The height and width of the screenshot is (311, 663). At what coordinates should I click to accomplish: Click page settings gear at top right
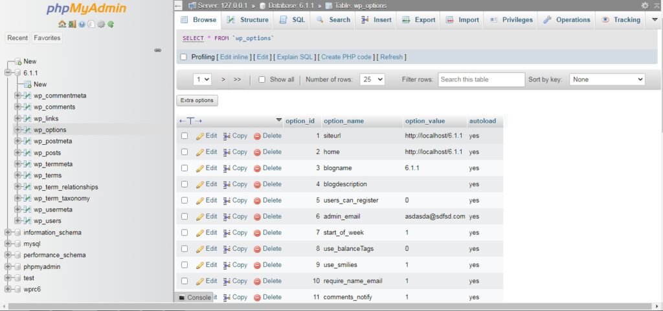pos(645,5)
